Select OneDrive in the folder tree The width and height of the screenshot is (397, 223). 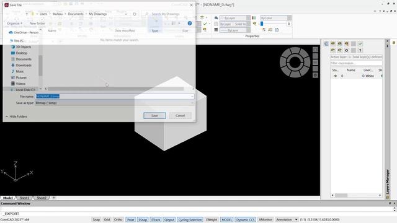24,33
